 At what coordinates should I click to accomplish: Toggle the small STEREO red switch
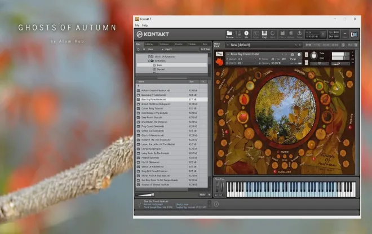224,101
